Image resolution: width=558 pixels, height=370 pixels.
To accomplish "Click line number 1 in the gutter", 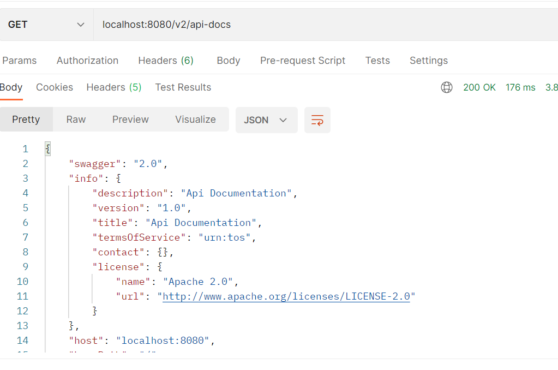I will pyautogui.click(x=25, y=149).
